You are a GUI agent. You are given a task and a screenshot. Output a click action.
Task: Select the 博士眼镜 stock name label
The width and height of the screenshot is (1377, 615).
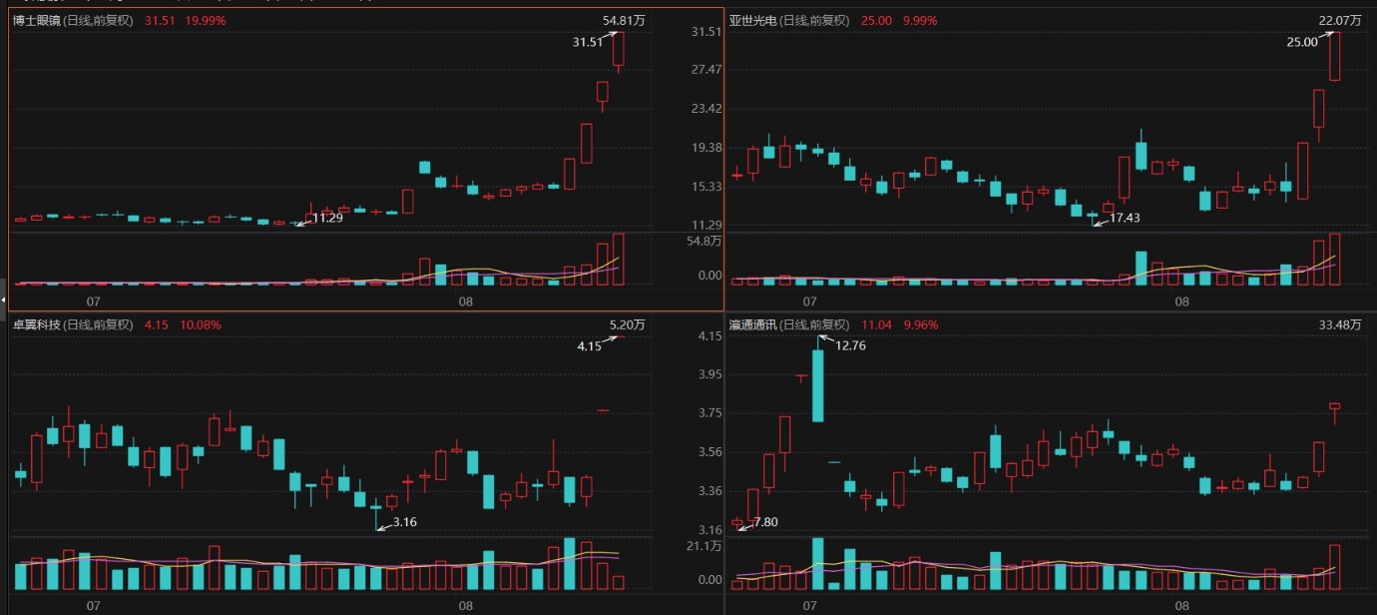pos(37,21)
